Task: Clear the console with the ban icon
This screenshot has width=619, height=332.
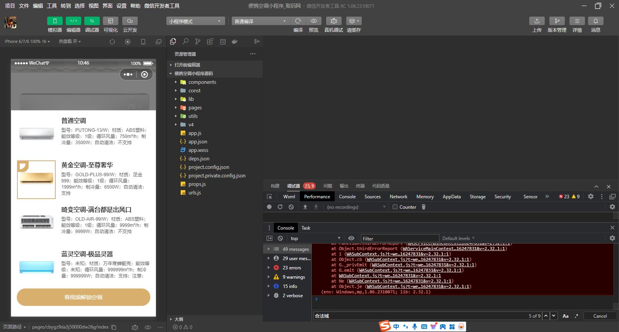Action: [280, 238]
